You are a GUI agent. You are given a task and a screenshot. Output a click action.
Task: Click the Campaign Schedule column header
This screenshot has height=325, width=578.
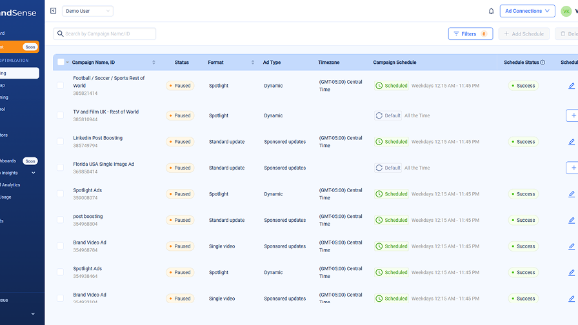point(394,63)
